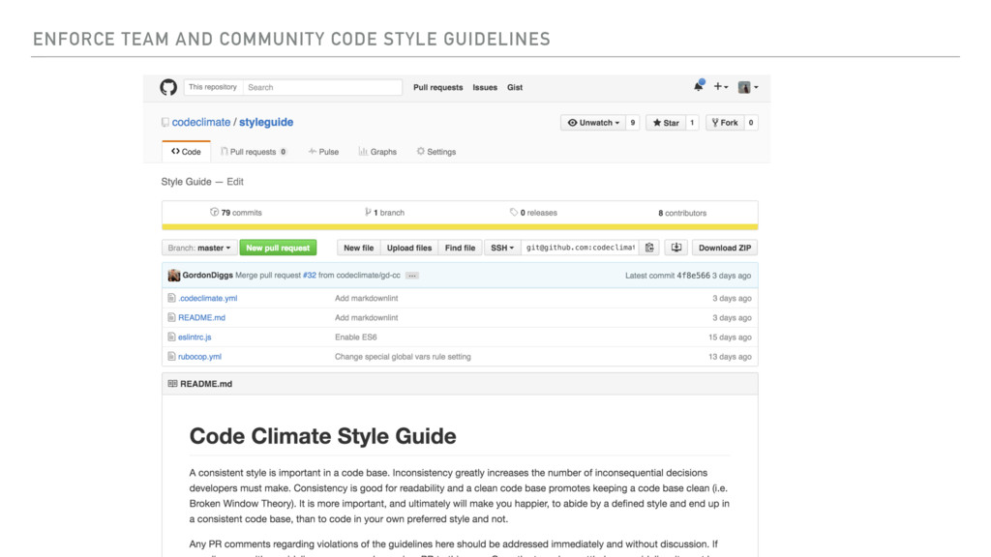The height and width of the screenshot is (557, 991).
Task: Click the clone in desktop icon
Action: click(x=676, y=248)
